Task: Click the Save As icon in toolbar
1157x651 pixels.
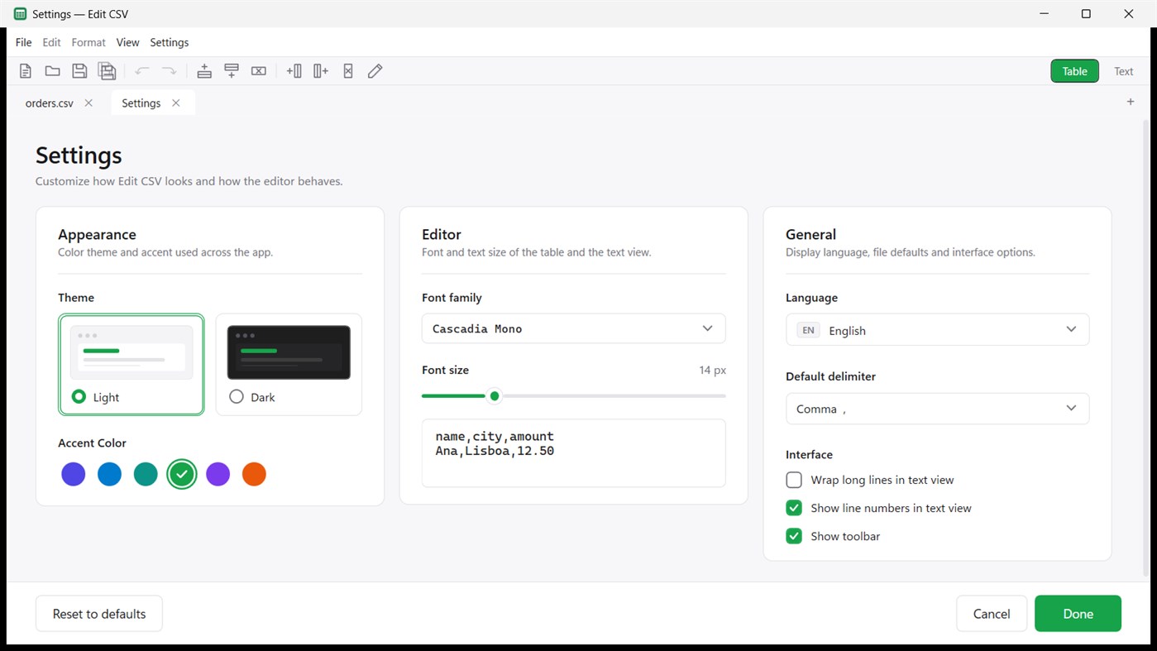Action: [x=107, y=71]
